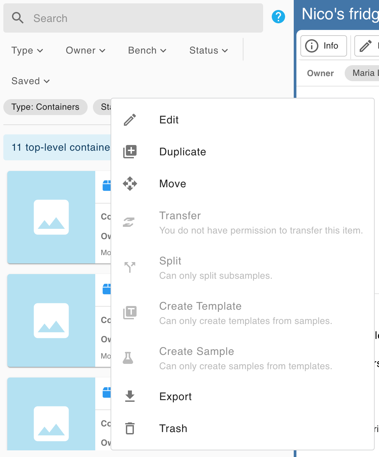Click the Create Template icon
Viewport: 379px width, 457px height.
(x=130, y=313)
